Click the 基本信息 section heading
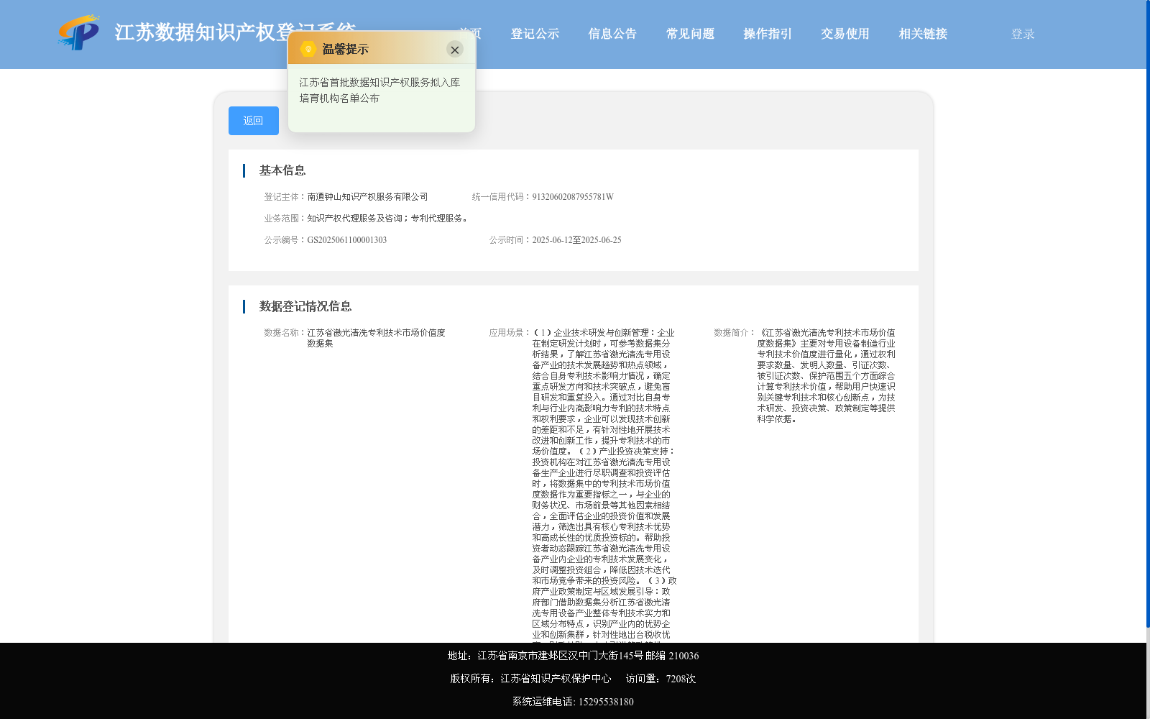This screenshot has width=1150, height=719. tap(282, 170)
